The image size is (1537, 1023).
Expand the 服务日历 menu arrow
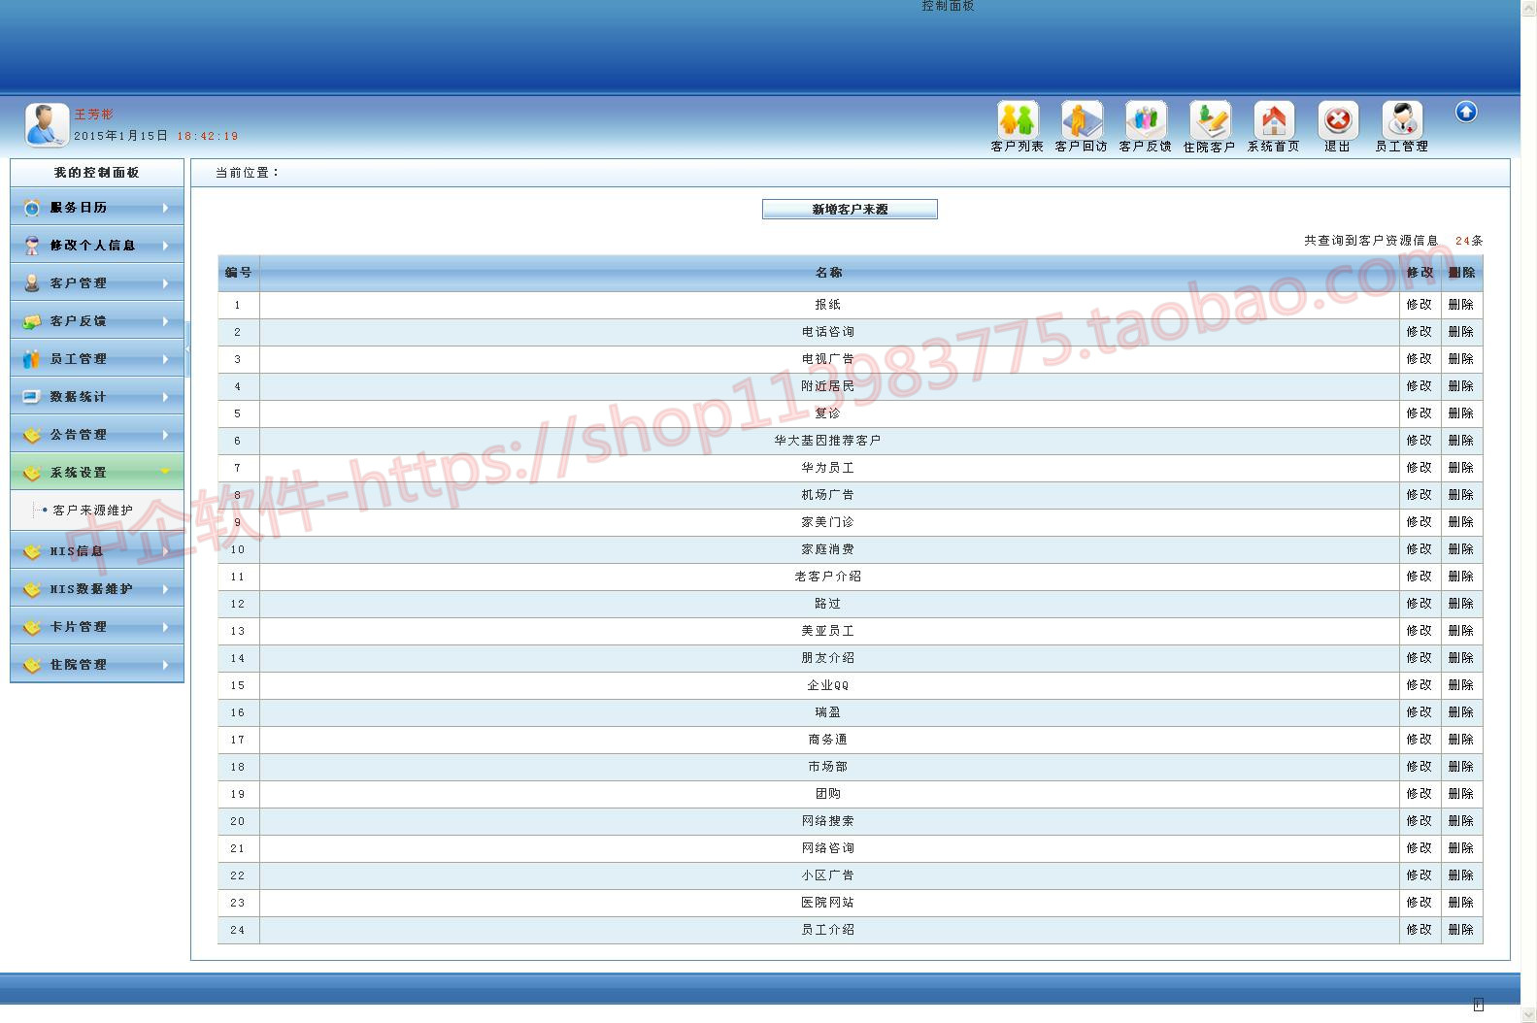[x=166, y=208]
